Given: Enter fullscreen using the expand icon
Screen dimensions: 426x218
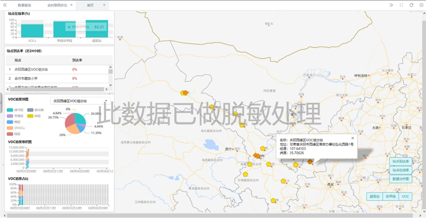Looking at the screenshot, I should pos(401,5).
